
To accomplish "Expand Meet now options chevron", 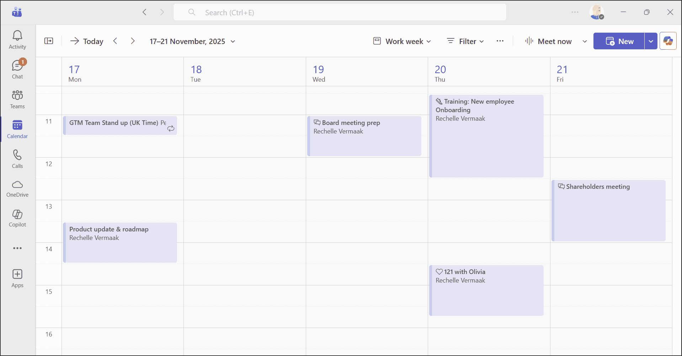I will 585,41.
